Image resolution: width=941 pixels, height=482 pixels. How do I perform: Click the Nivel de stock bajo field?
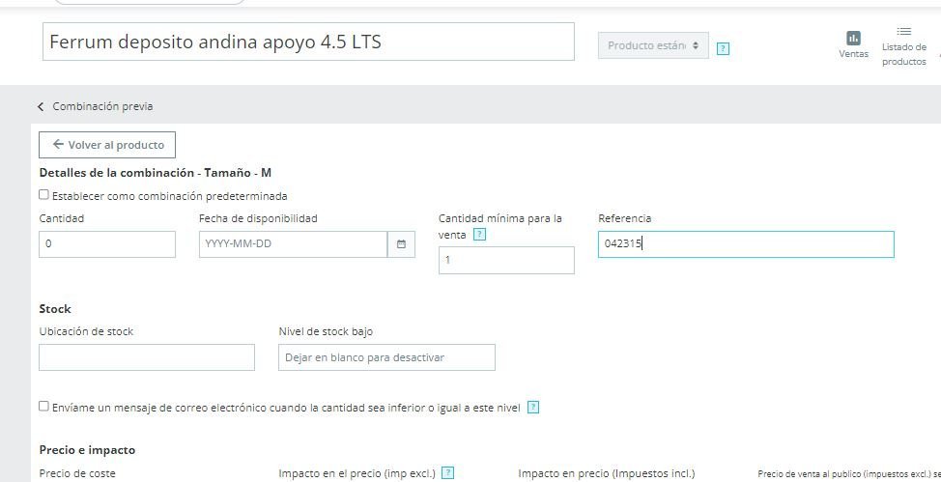click(386, 357)
